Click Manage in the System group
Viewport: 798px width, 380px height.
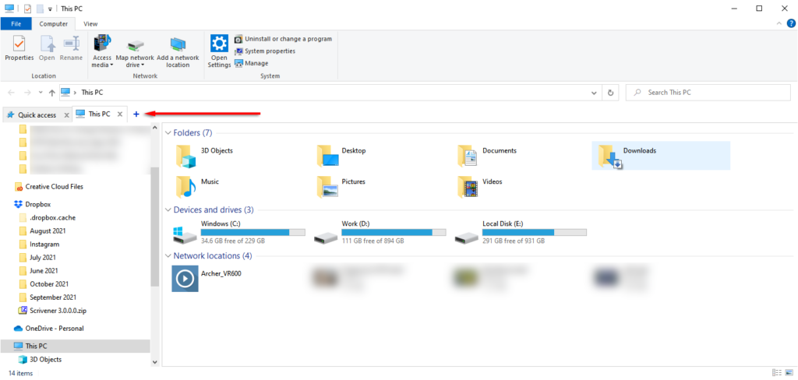click(252, 63)
